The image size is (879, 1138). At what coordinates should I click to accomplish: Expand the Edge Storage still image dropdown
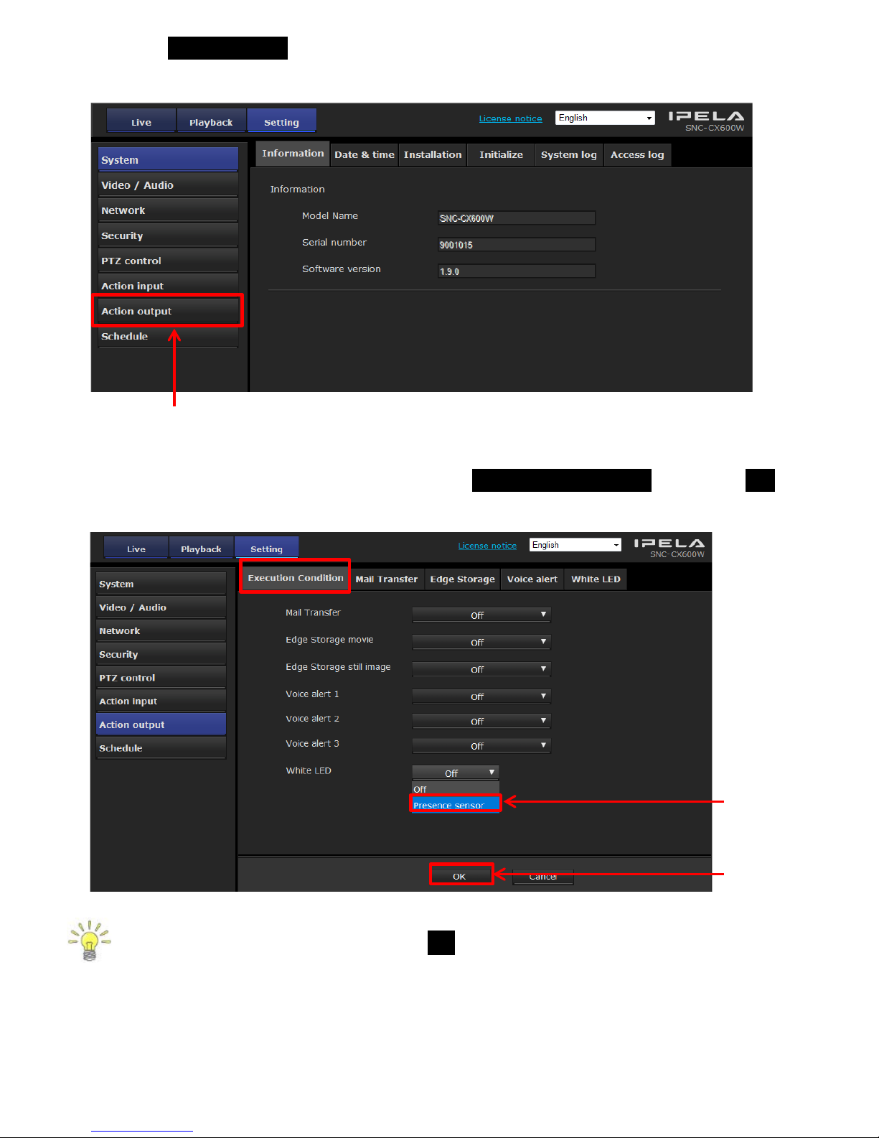pyautogui.click(x=481, y=669)
